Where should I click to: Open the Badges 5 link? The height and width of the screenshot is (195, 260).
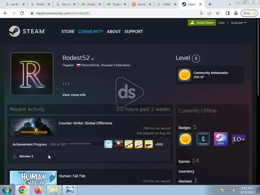[187, 127]
